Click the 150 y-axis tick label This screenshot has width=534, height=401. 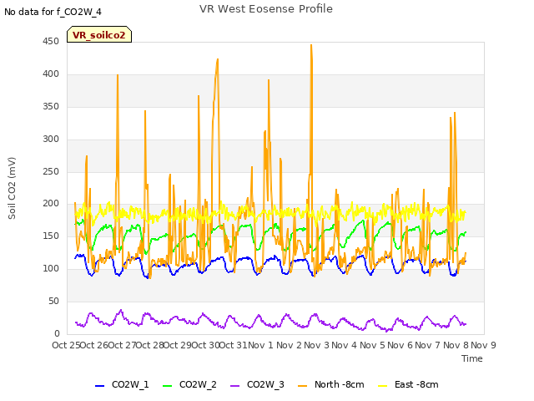[x=51, y=236]
